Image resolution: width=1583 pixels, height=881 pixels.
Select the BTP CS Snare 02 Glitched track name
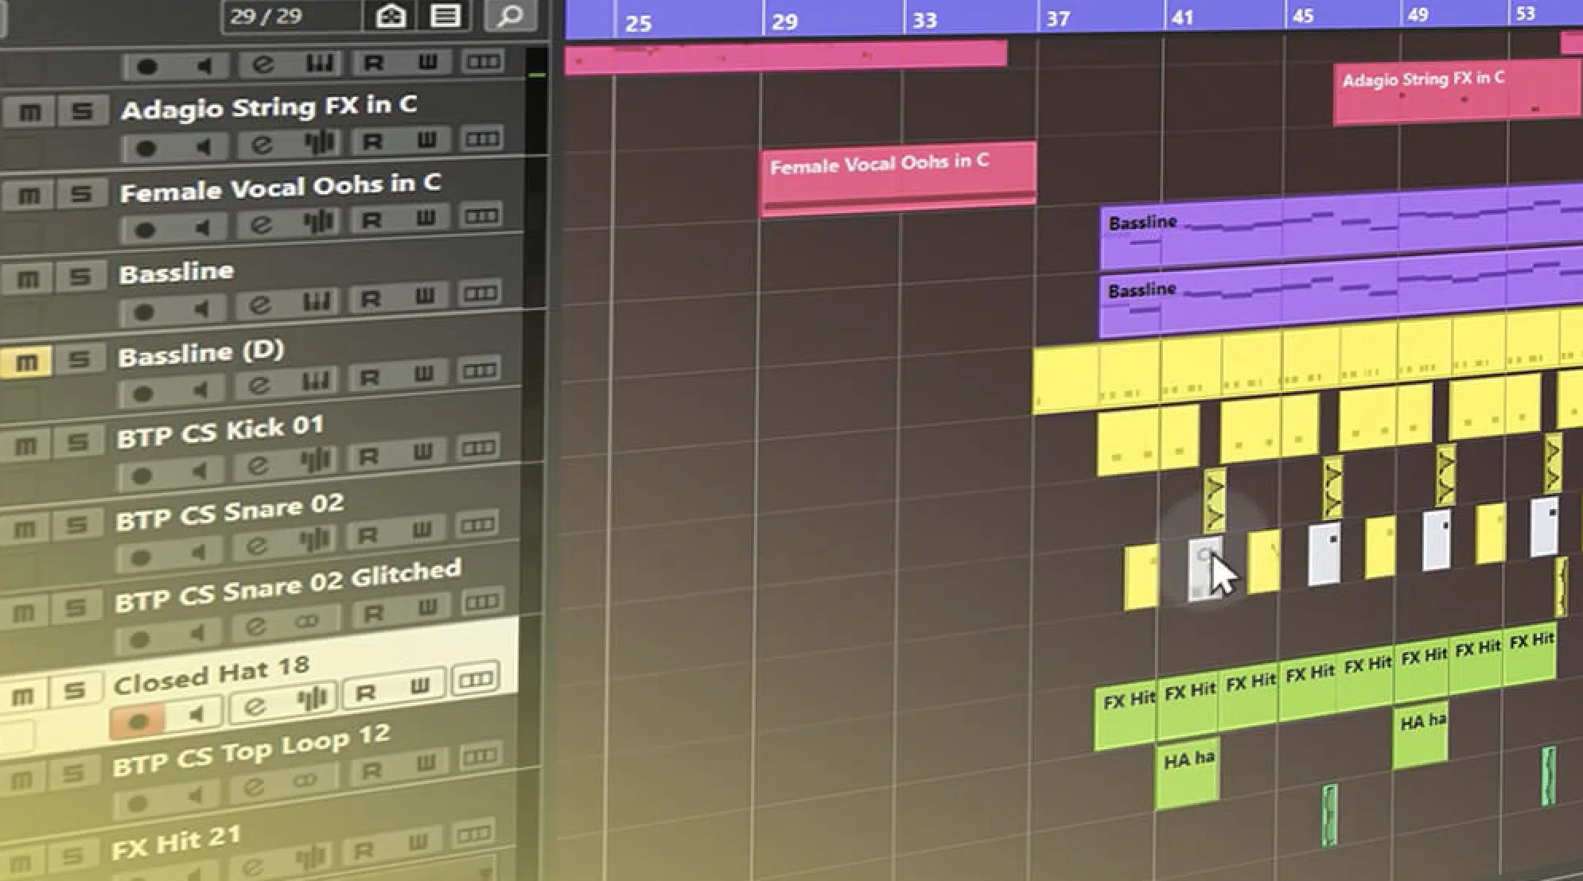point(287,586)
